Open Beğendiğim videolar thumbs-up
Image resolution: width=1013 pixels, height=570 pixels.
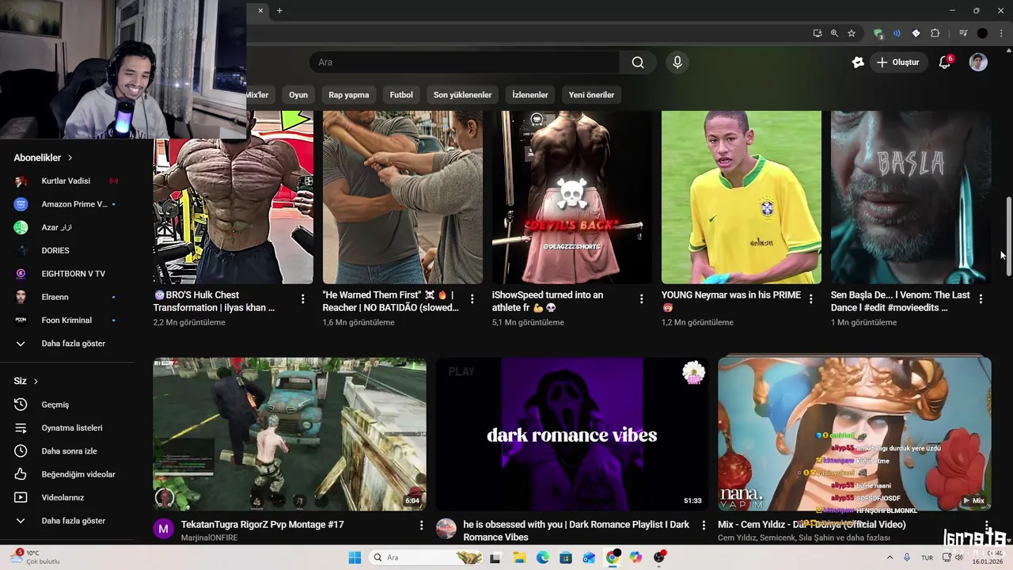click(21, 474)
